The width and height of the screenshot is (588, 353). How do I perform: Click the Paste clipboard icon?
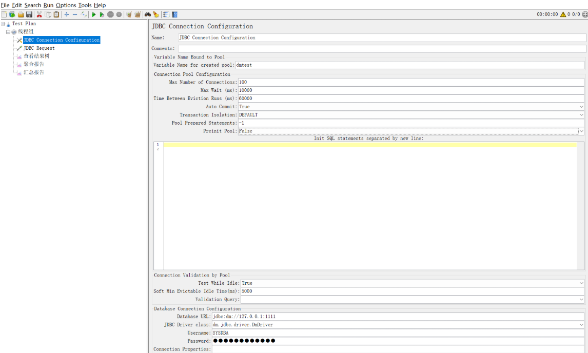point(56,14)
